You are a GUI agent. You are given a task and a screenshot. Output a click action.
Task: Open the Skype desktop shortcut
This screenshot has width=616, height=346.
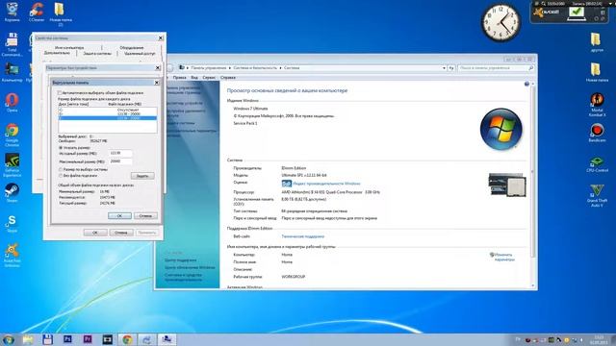[x=12, y=224]
